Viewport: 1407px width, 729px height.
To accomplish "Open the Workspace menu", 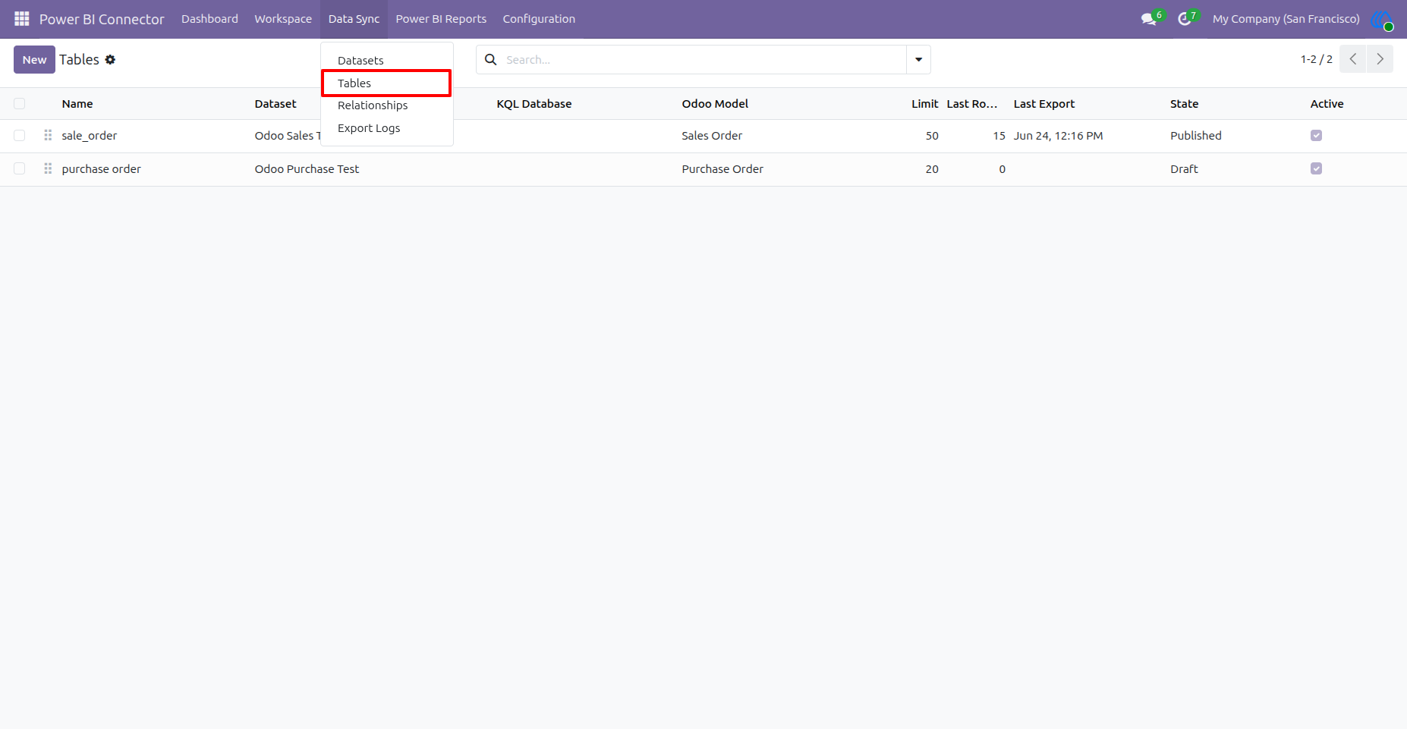I will 283,19.
